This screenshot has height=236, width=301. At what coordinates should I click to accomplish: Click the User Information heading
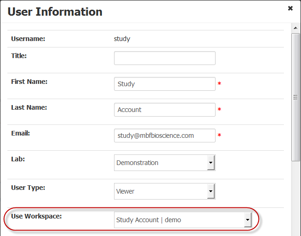[x=55, y=12]
